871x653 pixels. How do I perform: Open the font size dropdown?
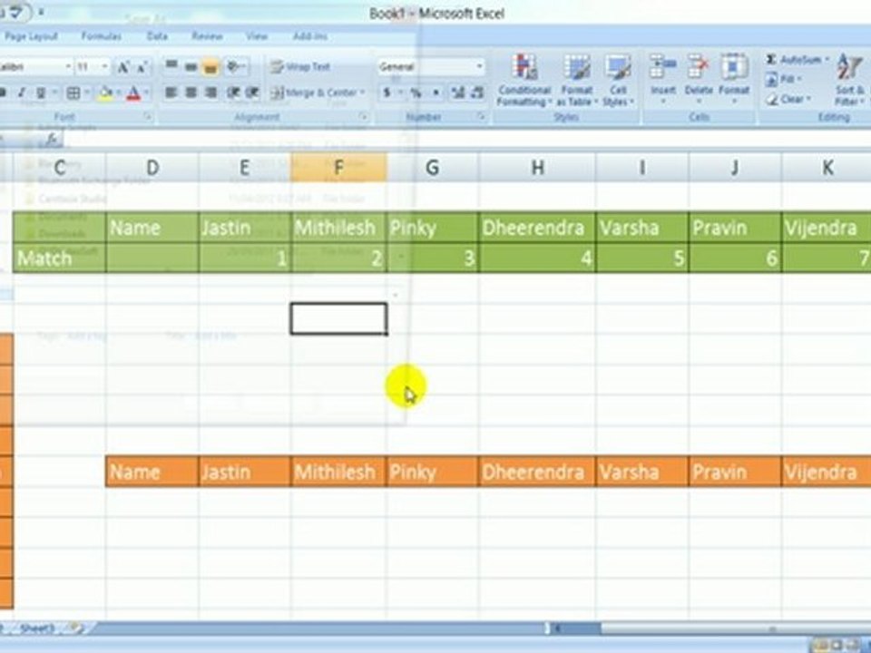[104, 66]
